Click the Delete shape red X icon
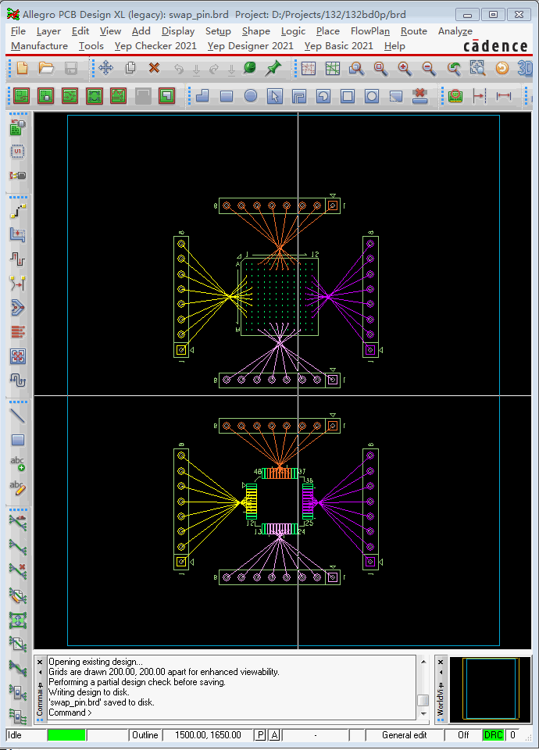Viewport: 539px width, 750px height. (419, 96)
